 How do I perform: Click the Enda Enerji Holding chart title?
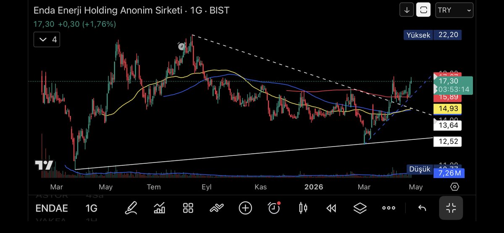point(131,10)
